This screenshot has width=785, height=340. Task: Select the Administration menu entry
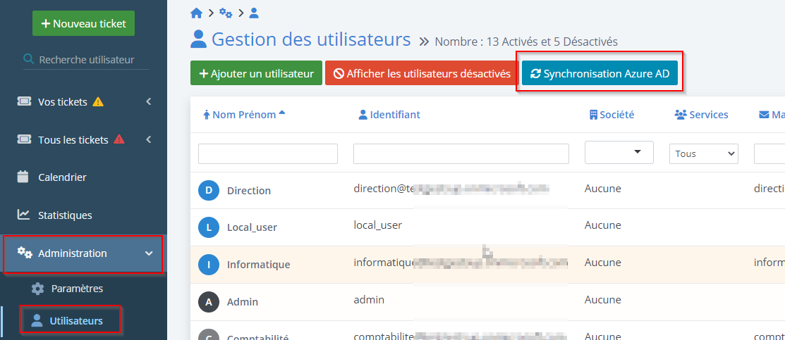pyautogui.click(x=83, y=253)
